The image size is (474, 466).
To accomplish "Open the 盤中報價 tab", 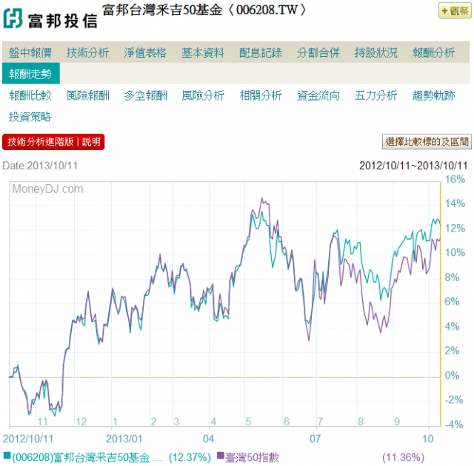I will coord(30,53).
